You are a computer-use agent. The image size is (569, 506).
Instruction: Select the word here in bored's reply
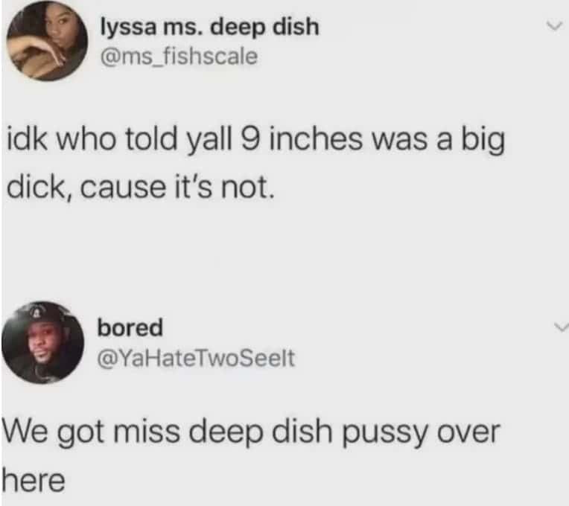click(x=34, y=481)
